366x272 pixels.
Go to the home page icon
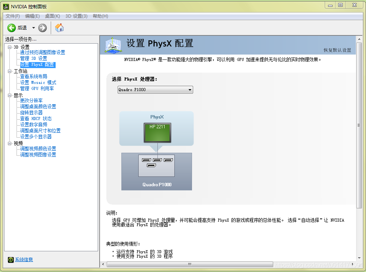point(59,27)
